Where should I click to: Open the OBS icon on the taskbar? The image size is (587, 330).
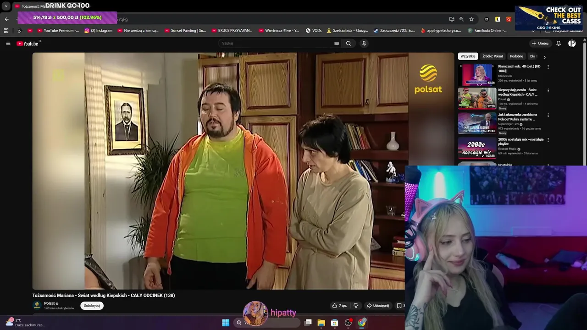point(349,323)
